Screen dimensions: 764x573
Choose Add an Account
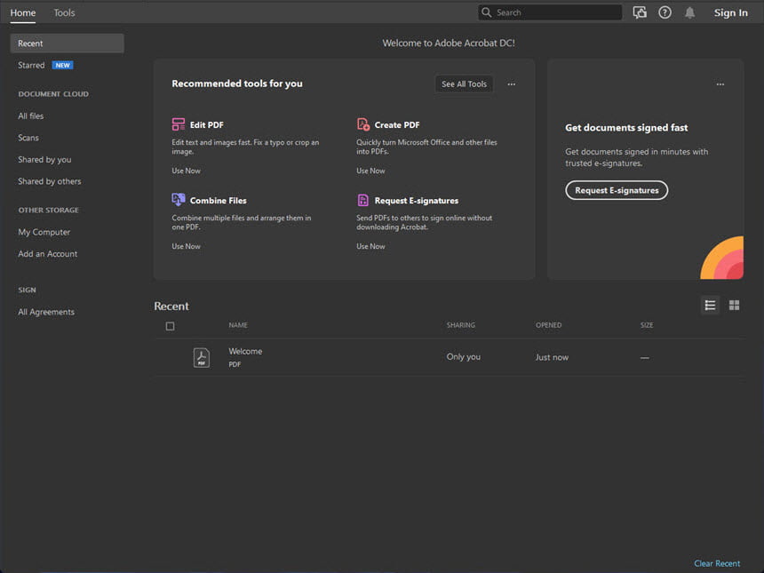pos(47,254)
